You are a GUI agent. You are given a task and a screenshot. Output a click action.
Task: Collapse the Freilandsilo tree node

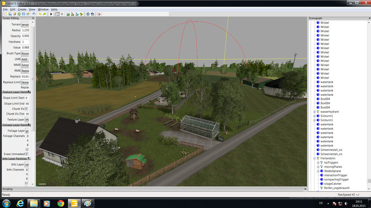[314, 158]
